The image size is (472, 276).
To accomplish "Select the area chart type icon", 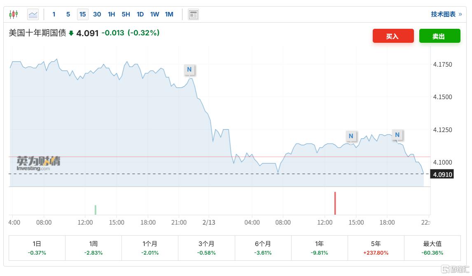I will pyautogui.click(x=33, y=14).
